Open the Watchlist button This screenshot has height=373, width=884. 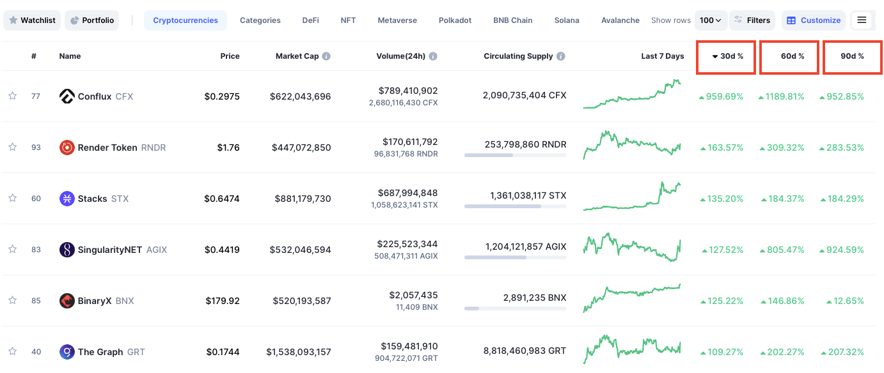pos(32,20)
